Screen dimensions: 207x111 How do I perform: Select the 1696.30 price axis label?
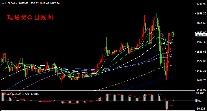pos(201,14)
